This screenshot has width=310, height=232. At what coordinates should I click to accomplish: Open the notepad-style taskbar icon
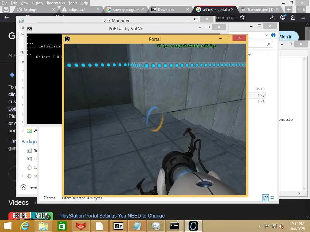pos(137,226)
